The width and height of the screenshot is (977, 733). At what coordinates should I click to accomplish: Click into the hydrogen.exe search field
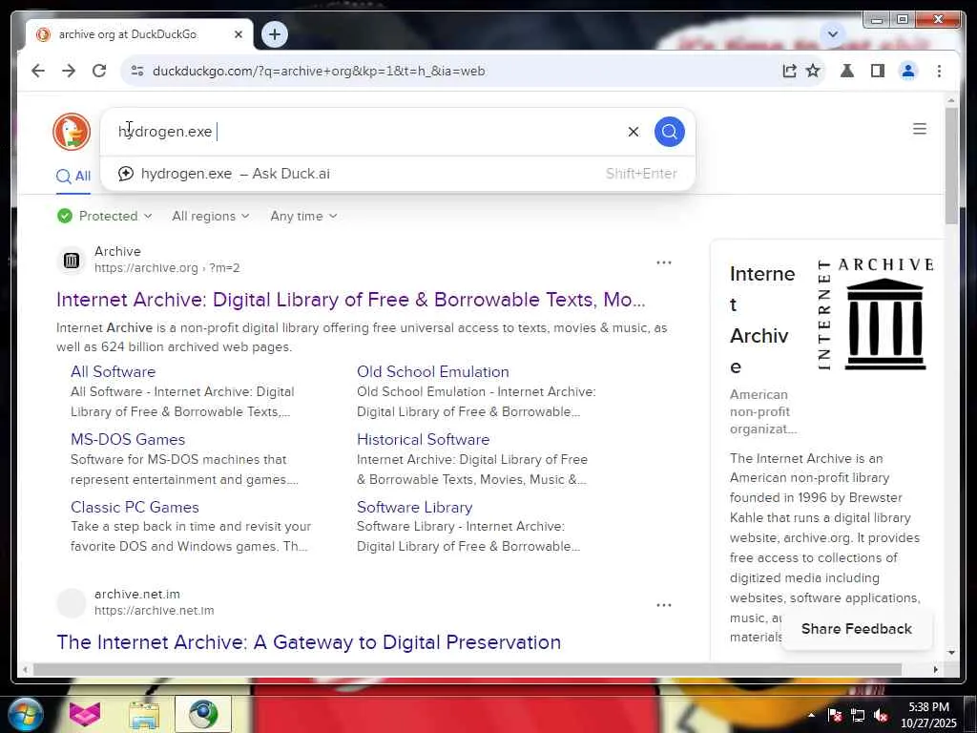tap(367, 132)
